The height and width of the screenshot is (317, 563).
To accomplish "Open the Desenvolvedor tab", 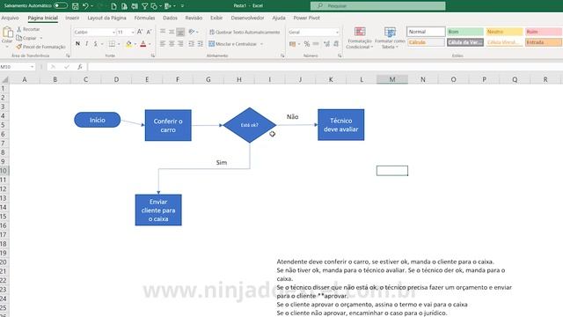I will [x=247, y=18].
